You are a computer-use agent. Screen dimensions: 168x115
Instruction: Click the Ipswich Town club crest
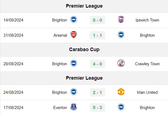point(121,20)
